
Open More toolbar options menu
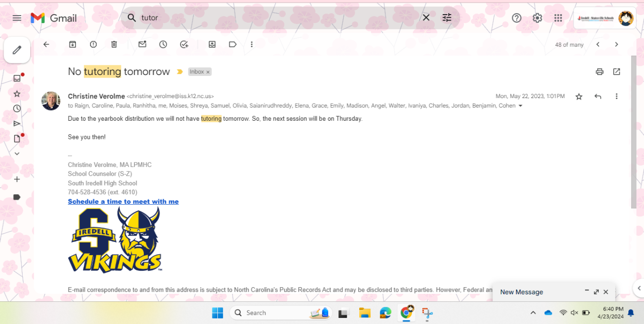click(x=252, y=44)
